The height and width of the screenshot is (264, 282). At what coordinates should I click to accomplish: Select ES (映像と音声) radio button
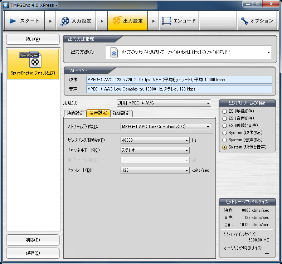[x=224, y=126]
